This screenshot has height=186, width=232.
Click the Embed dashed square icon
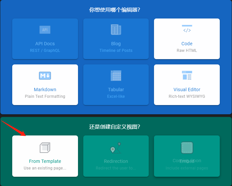pos(187,147)
